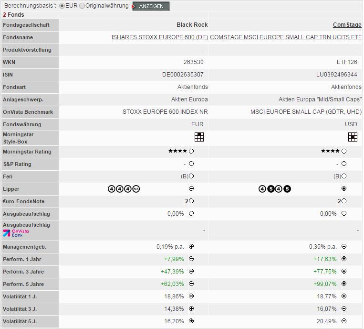Image resolution: width=364 pixels, height=329 pixels.
Task: Click the Volatilität 1 J. minus icon for iShares
Action: click(x=191, y=296)
